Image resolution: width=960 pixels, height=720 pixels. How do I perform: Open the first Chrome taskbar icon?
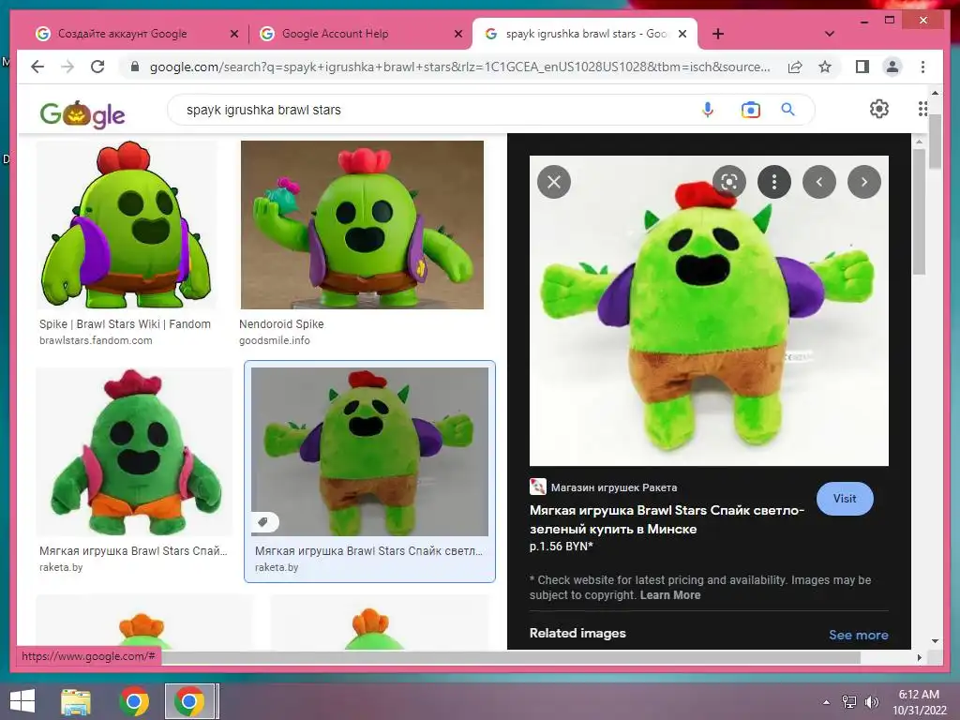pos(134,701)
